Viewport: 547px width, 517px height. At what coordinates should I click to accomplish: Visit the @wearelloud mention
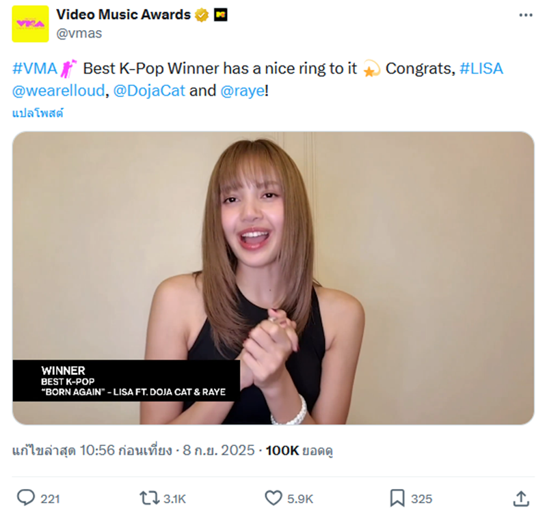59,90
